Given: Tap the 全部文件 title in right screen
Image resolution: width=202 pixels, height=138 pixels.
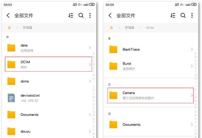Looking at the screenshot, I should (126, 16).
